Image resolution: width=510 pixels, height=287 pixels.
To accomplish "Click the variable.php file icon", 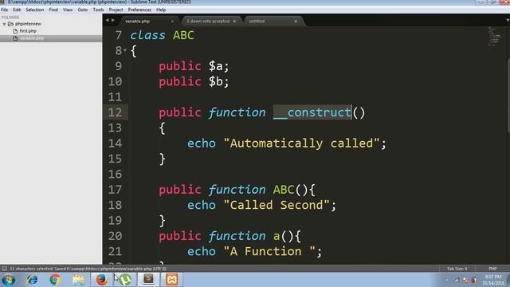I will (15, 38).
